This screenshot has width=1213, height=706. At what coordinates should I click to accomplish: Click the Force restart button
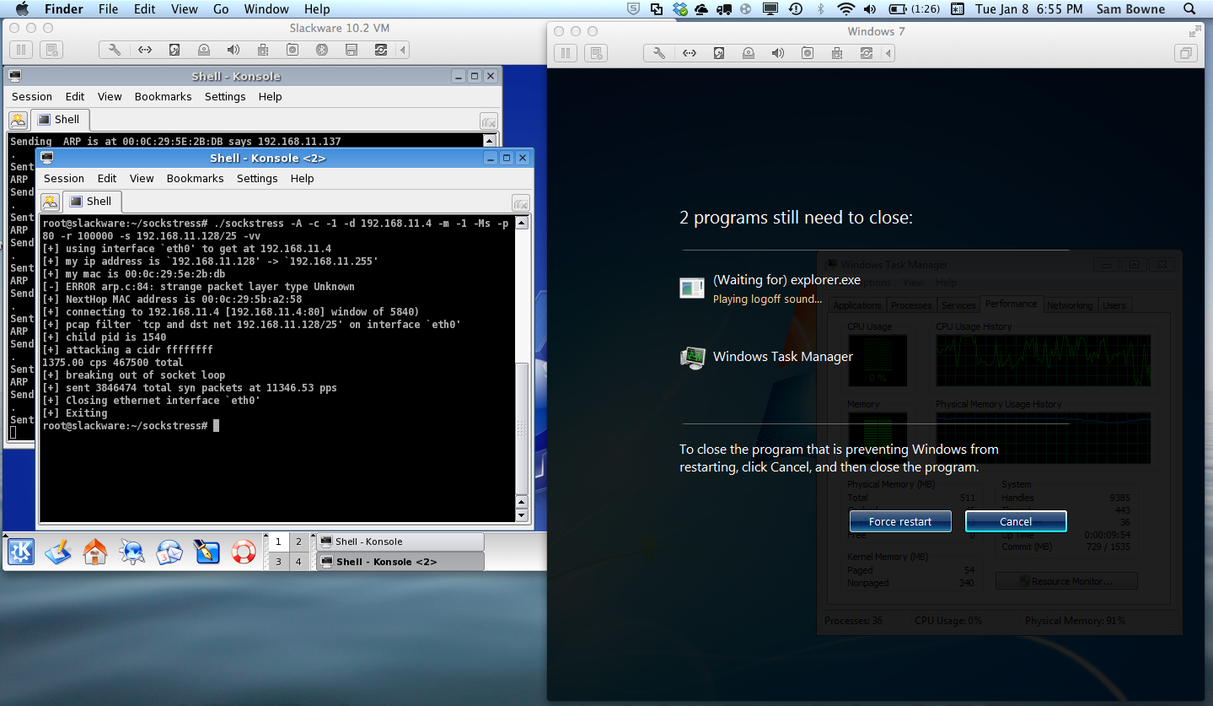(x=900, y=521)
